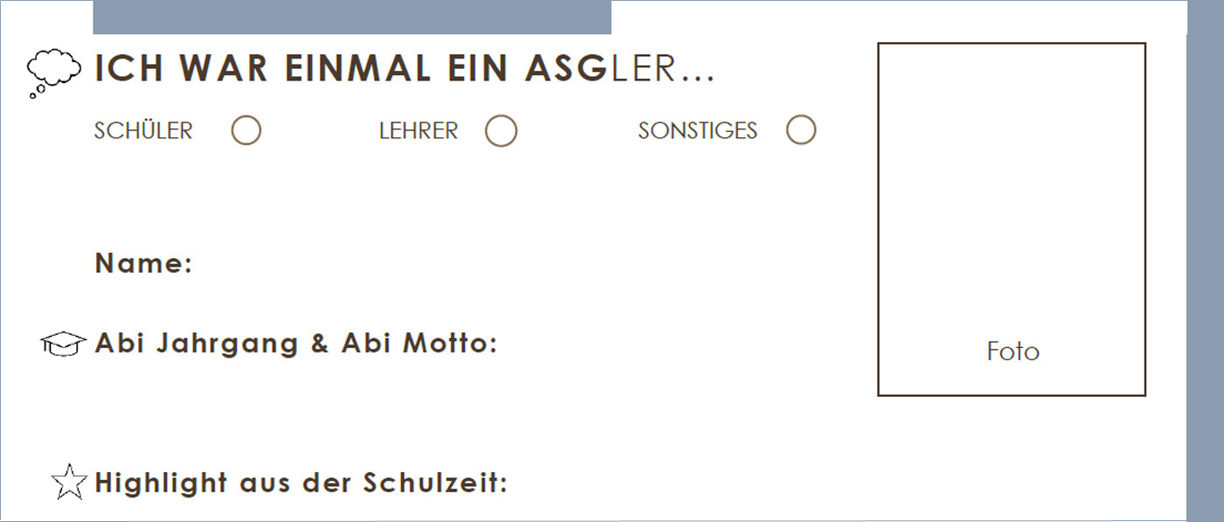Image resolution: width=1224 pixels, height=522 pixels.
Task: Click the SCHÜLER label text
Action: 143,130
